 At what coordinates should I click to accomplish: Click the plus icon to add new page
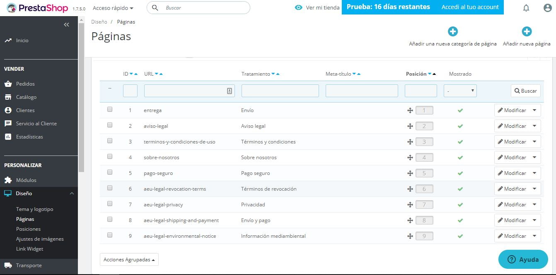click(527, 31)
